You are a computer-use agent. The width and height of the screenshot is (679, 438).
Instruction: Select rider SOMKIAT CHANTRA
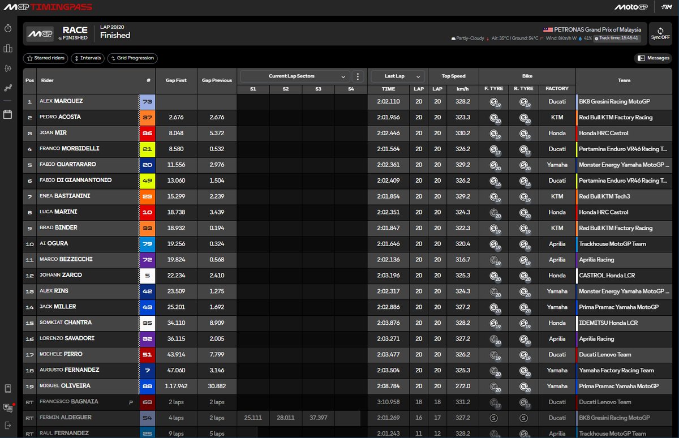pos(66,323)
